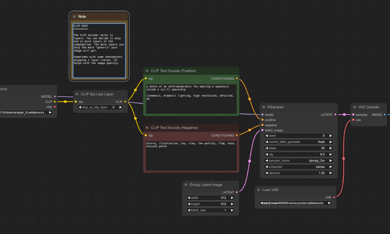This screenshot has height=234, width=390.
Task: Increase denoise value with right arrow
Action: tap(331, 173)
